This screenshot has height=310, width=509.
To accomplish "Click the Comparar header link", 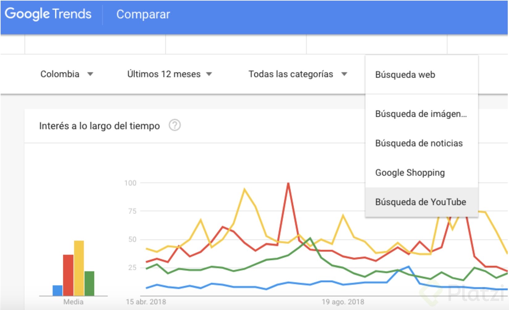I will pos(143,14).
